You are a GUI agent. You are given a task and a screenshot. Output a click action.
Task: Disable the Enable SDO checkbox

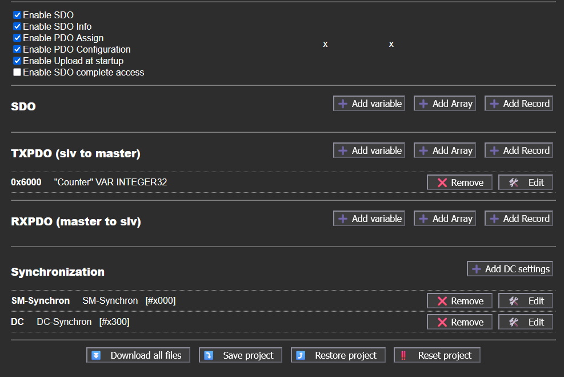pyautogui.click(x=17, y=15)
